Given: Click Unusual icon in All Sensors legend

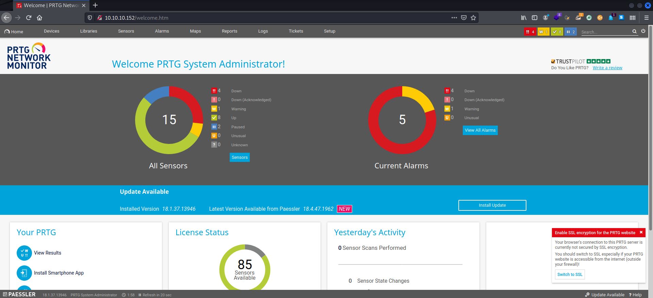Looking at the screenshot, I should (214, 135).
